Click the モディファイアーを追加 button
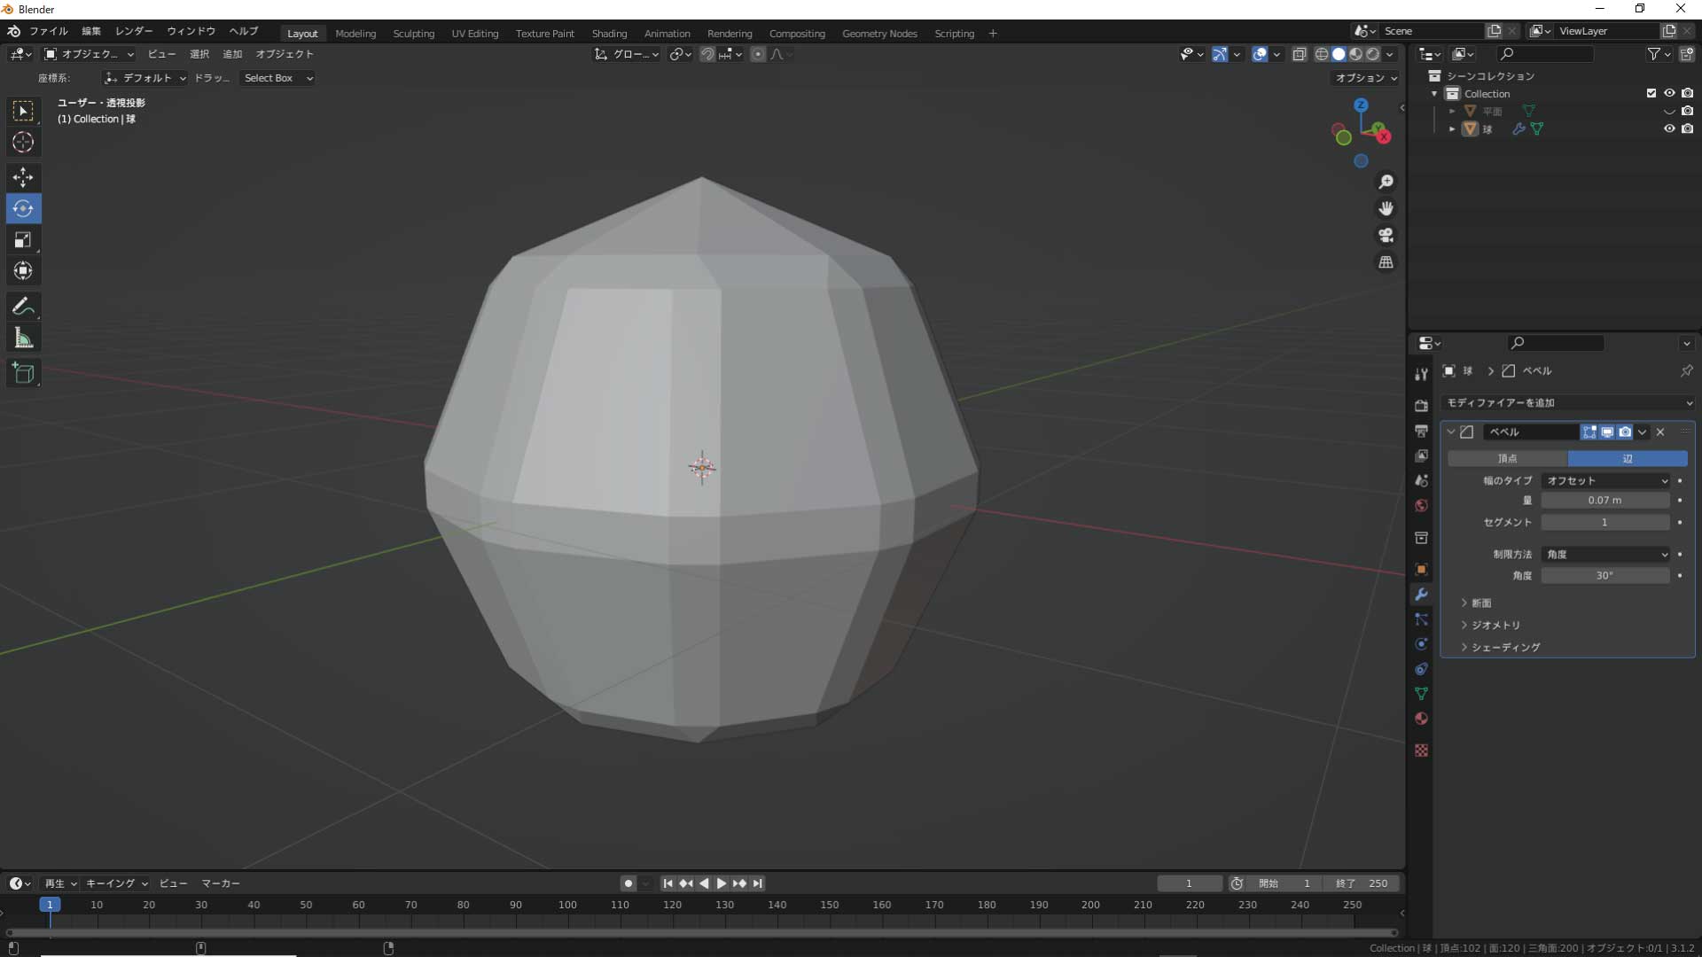1702x957 pixels. point(1567,402)
